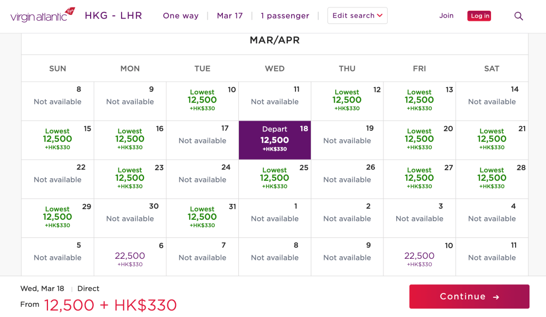Screen dimensions: 546x317
Task: Select Sunday March 15 lowest fare
Action: point(58,139)
